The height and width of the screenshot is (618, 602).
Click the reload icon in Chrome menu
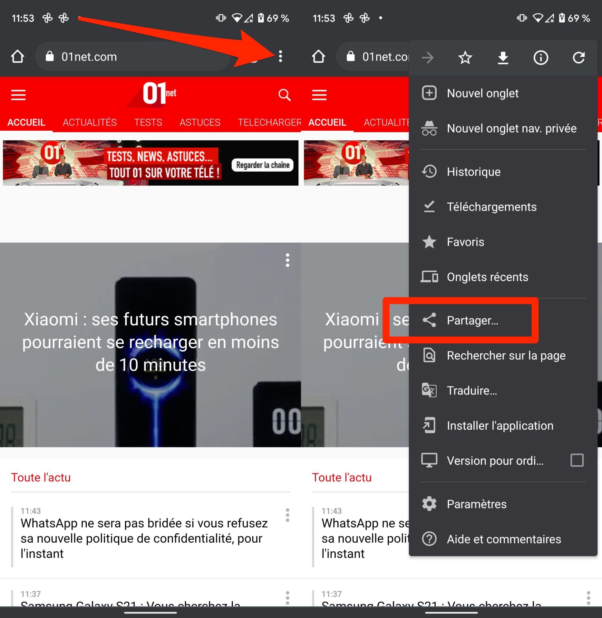tap(579, 58)
